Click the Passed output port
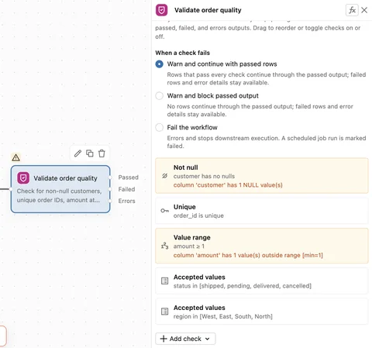This screenshot has height=348, width=372. point(110,177)
